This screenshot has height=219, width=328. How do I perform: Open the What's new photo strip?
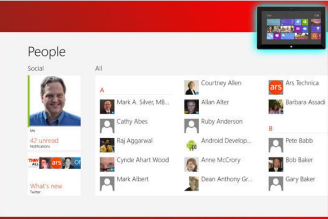click(54, 163)
